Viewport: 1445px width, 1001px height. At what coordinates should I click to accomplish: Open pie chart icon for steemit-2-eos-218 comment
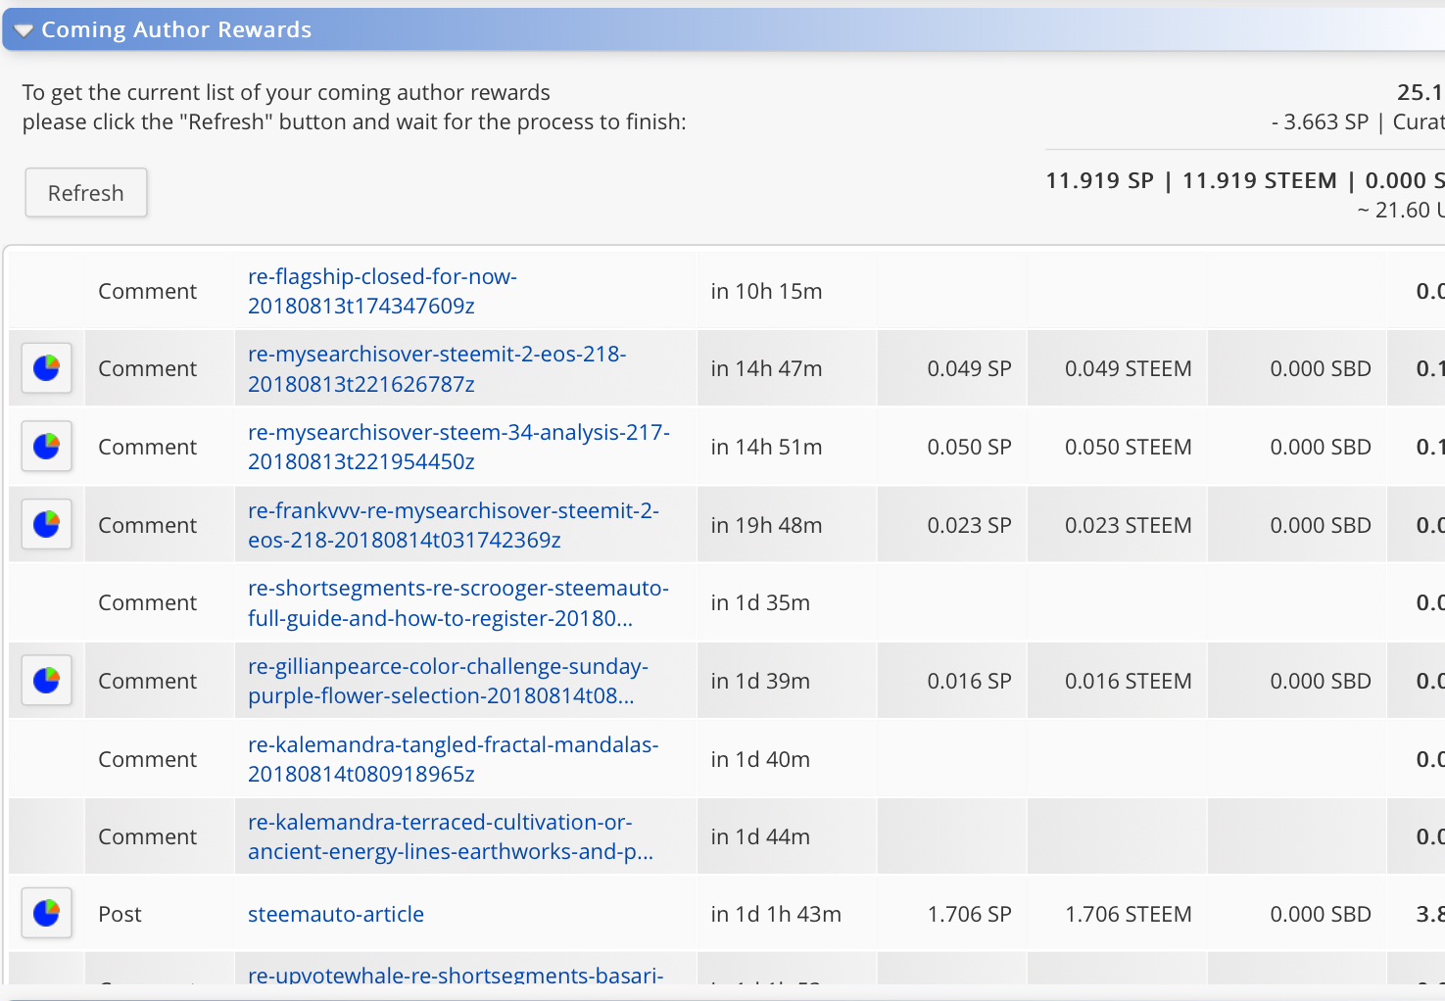pos(47,368)
